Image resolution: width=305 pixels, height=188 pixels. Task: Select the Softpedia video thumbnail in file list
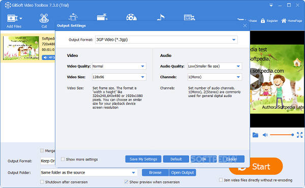click(21, 48)
